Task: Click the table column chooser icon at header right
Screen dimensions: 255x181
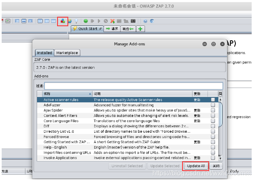Action: [x=220, y=94]
